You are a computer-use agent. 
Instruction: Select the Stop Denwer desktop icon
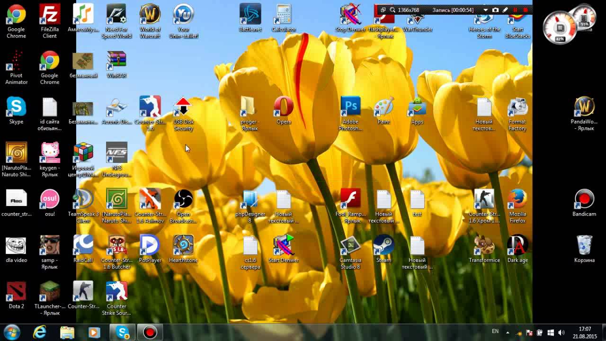click(350, 18)
